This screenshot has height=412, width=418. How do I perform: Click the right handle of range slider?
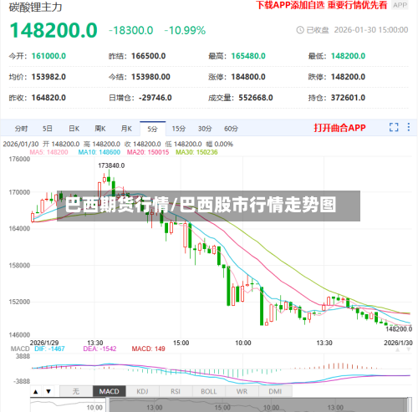point(410,404)
